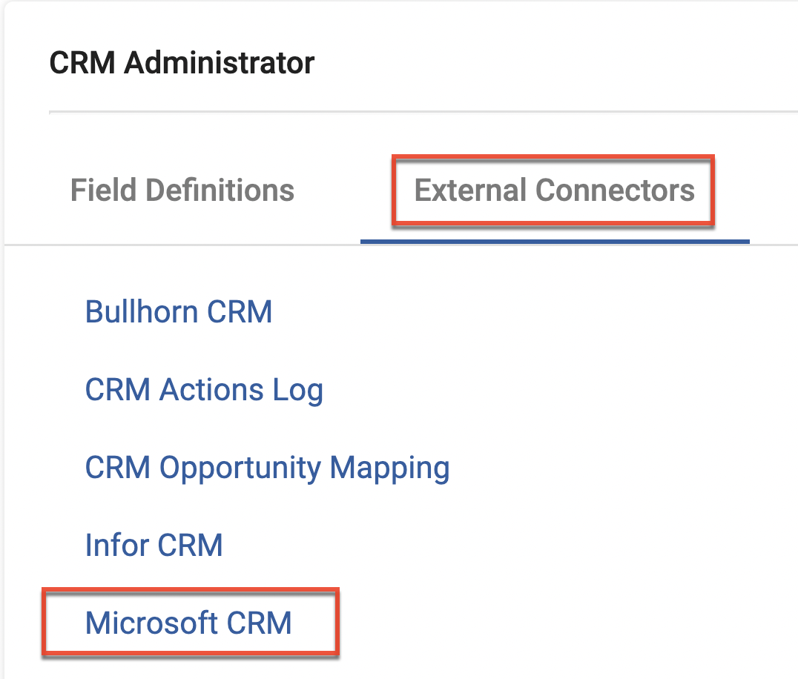
Task: Click the red outline around Microsoft CRM
Action: point(338,621)
